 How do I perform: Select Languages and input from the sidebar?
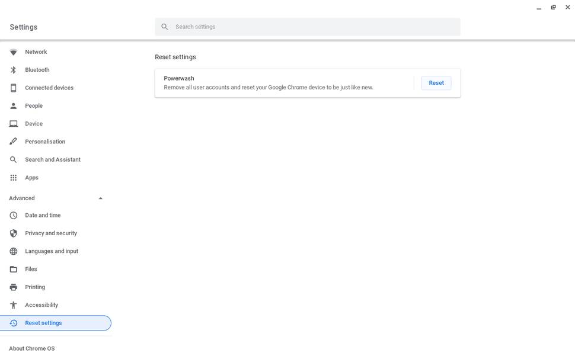pos(52,251)
